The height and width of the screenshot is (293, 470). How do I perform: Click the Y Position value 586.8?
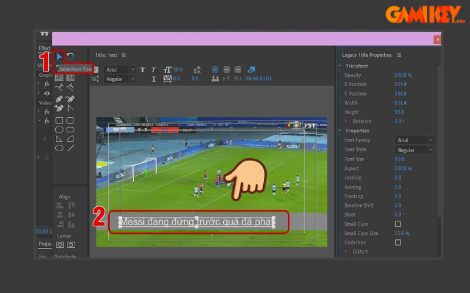coord(401,94)
